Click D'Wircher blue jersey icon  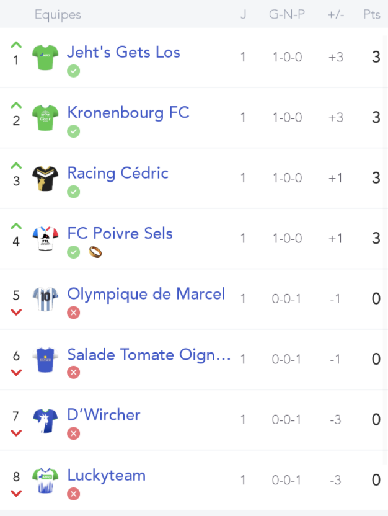(45, 420)
